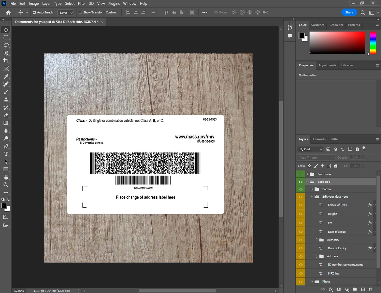The image size is (381, 293).
Task: Pick the Eyedropper tool
Action: coord(6,76)
